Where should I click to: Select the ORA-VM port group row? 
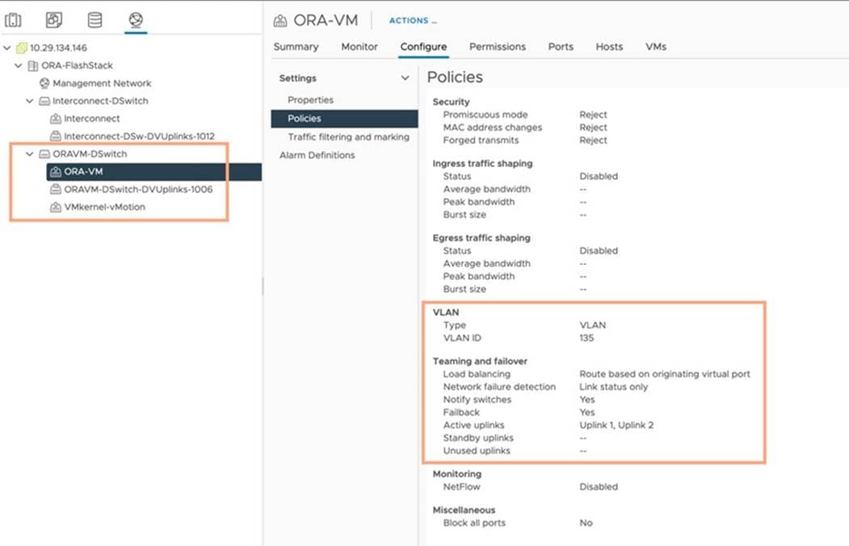[x=153, y=171]
